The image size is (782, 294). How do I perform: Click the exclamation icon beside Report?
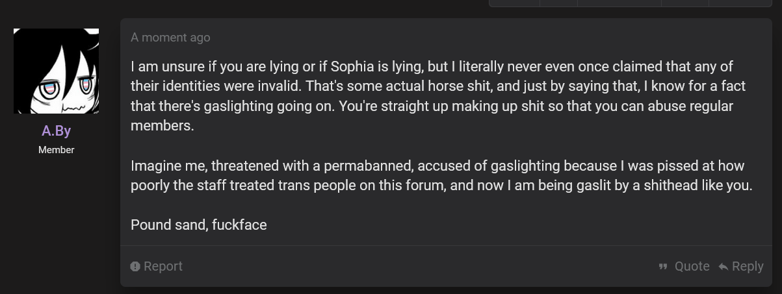(x=135, y=267)
